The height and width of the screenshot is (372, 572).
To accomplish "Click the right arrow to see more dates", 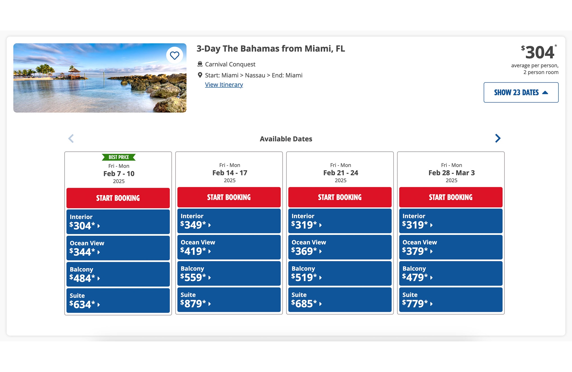I will pos(498,138).
